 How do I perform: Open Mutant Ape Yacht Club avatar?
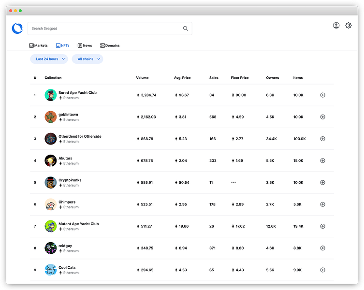[51, 226]
